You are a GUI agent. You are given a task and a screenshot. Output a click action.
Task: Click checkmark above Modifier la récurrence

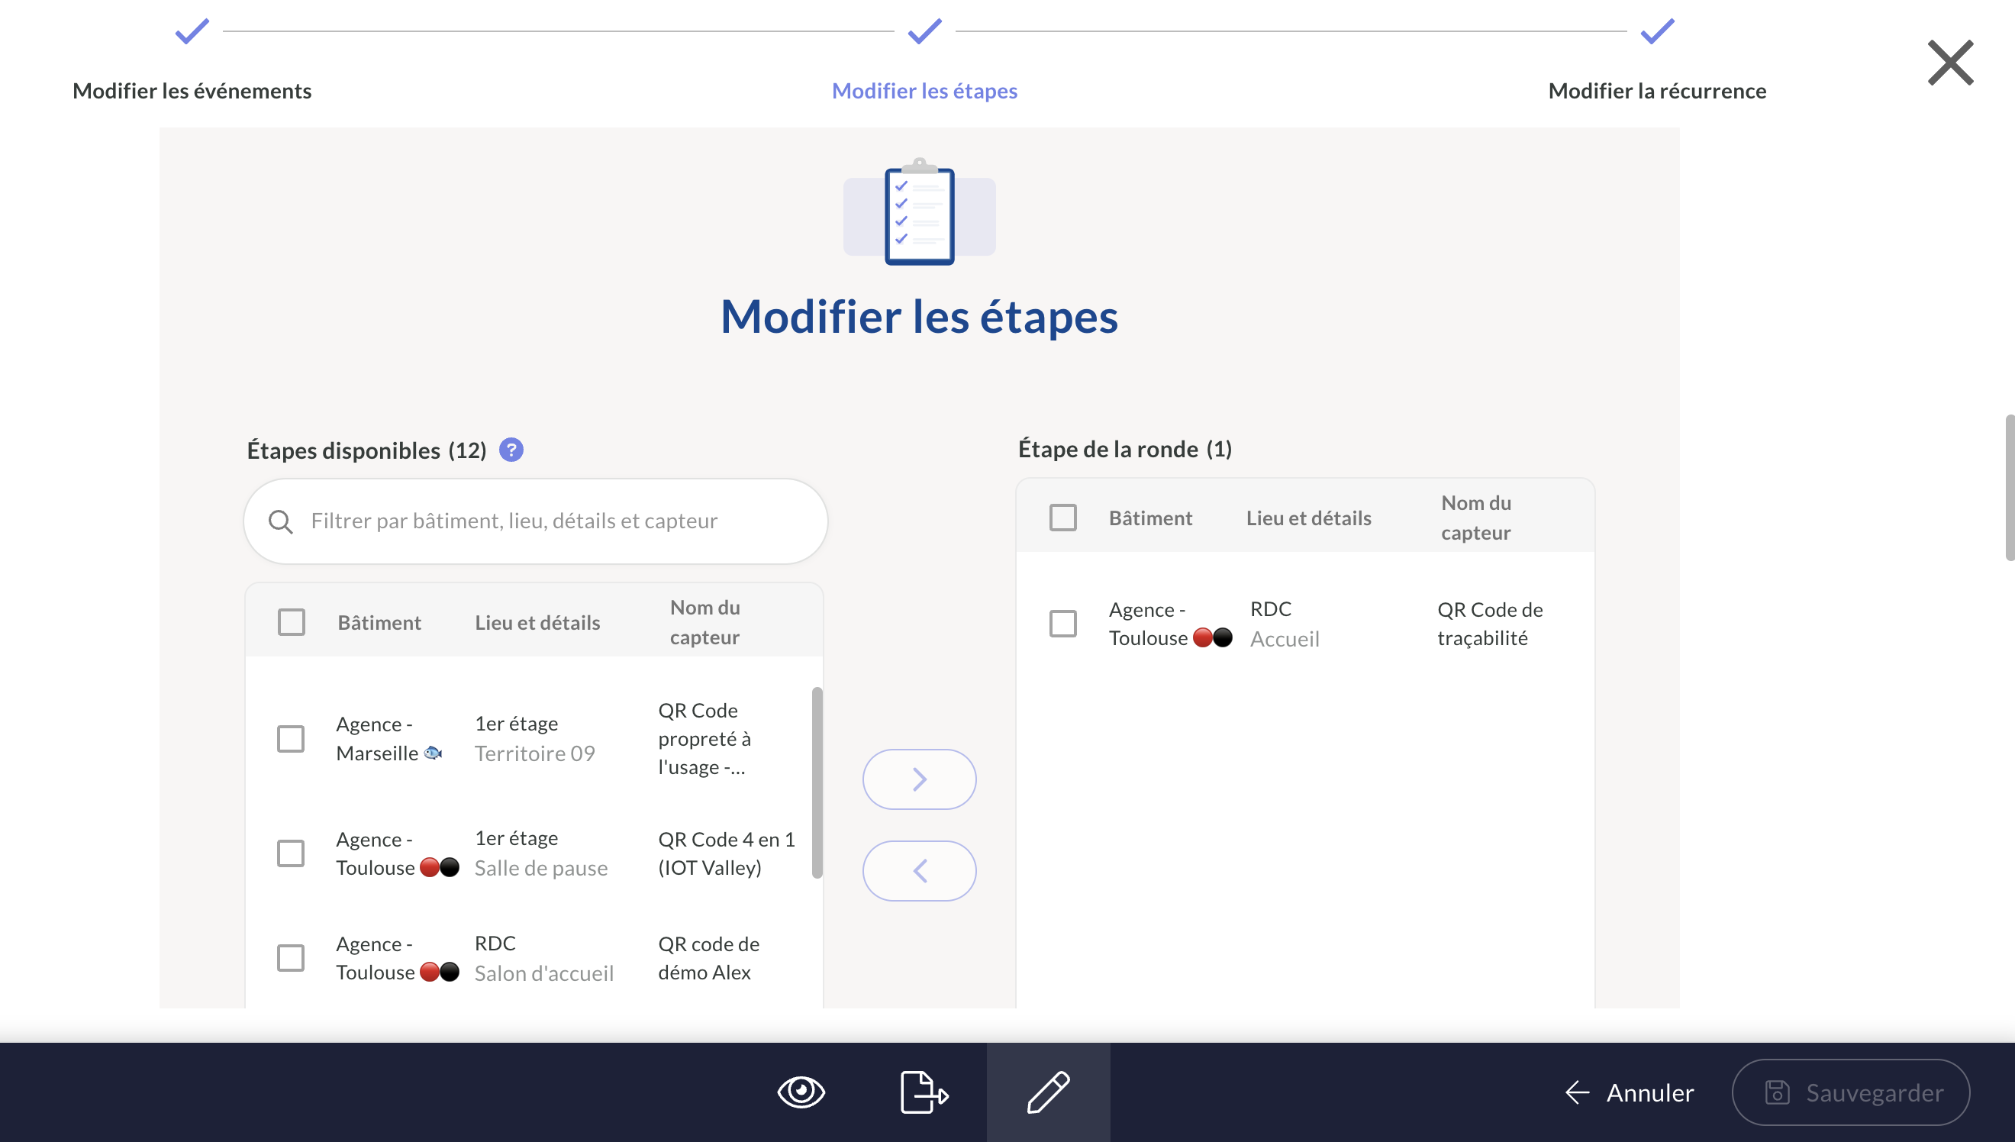(1657, 31)
